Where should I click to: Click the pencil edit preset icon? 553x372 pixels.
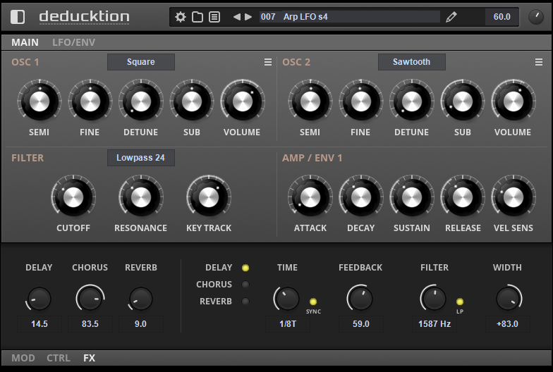point(451,17)
